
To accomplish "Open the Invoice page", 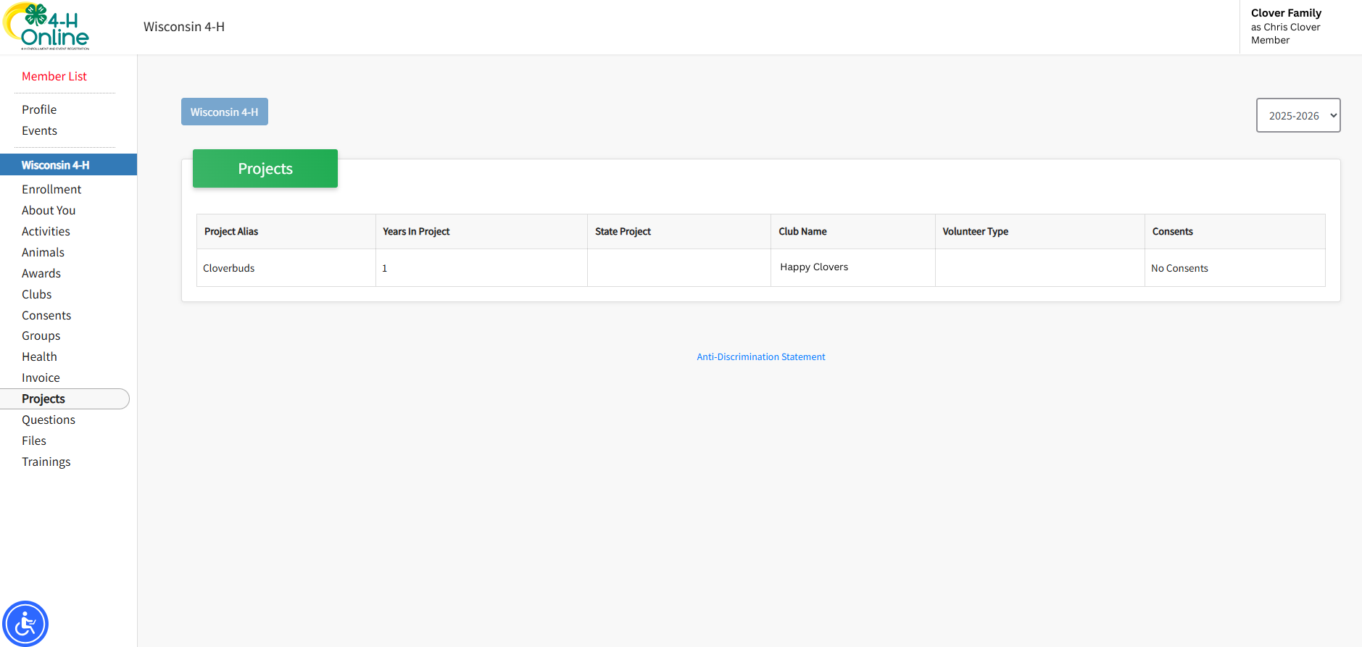I will point(41,377).
